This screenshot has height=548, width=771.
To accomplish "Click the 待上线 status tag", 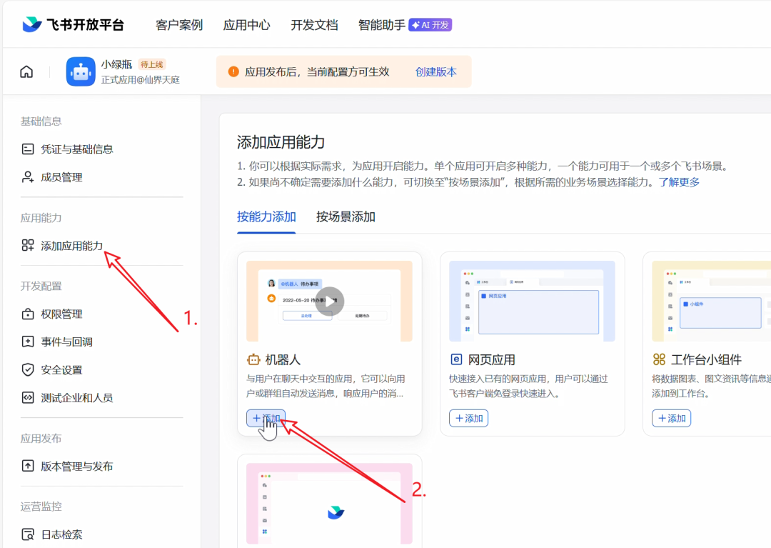I will [152, 64].
